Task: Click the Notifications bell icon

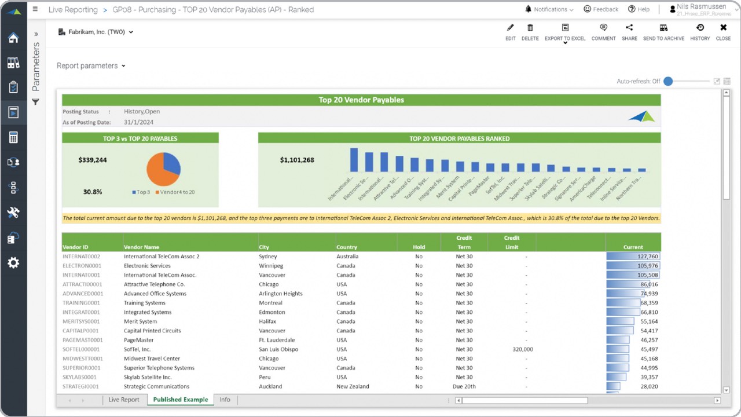Action: click(528, 9)
